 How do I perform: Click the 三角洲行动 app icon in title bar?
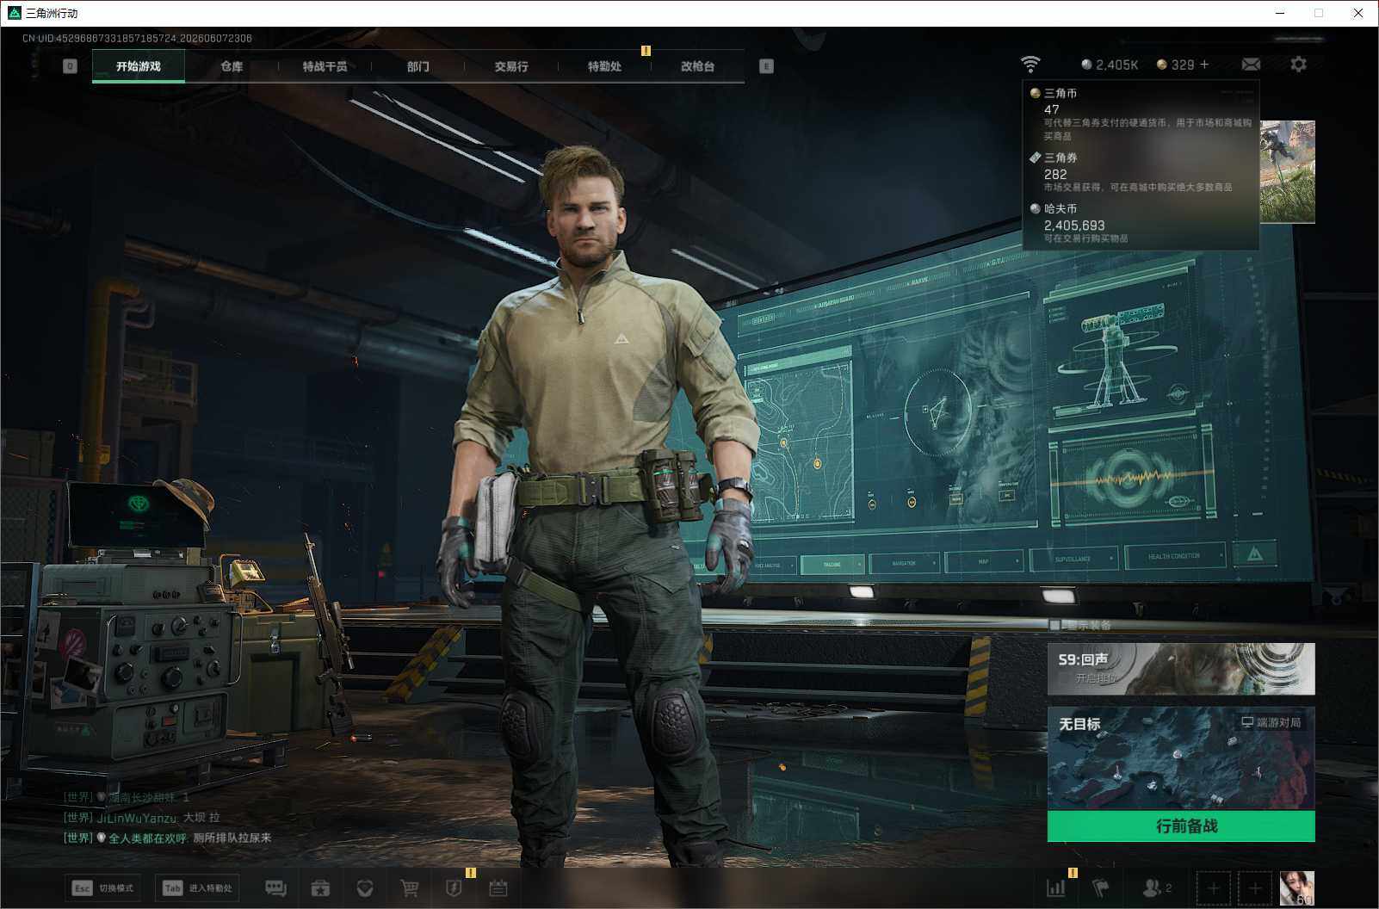point(14,13)
